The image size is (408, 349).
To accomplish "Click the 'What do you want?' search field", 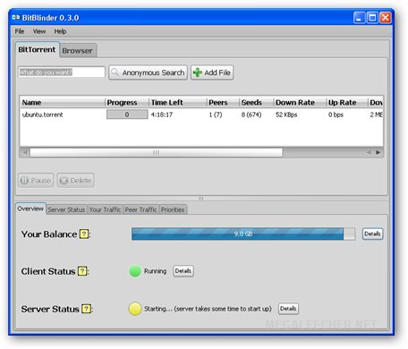I will [62, 72].
